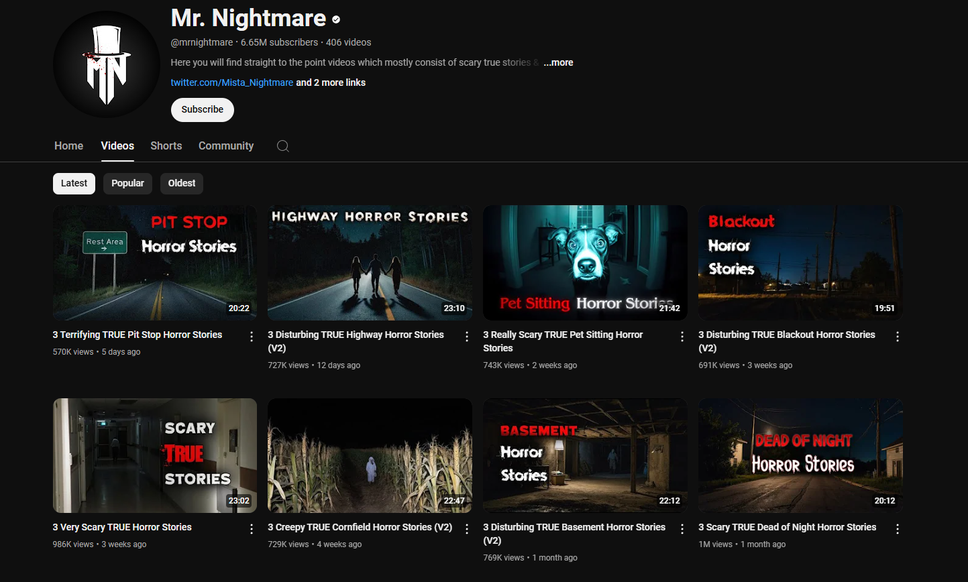Click '986K views • 3 weeks ago' text
This screenshot has height=582, width=968.
click(100, 544)
